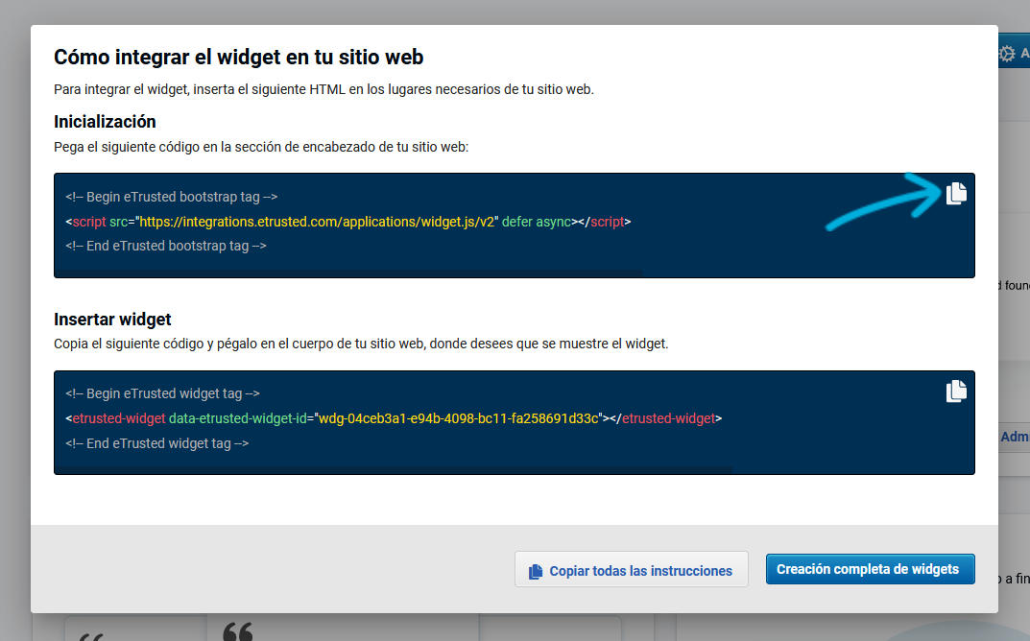The width and height of the screenshot is (1030, 641).
Task: Click the etrusted-widget data-etrusted-widget-id code line
Action: [394, 418]
